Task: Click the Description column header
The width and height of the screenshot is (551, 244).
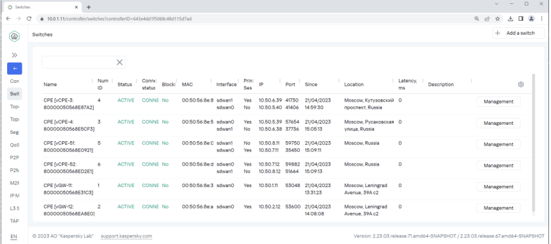Action: click(x=441, y=84)
